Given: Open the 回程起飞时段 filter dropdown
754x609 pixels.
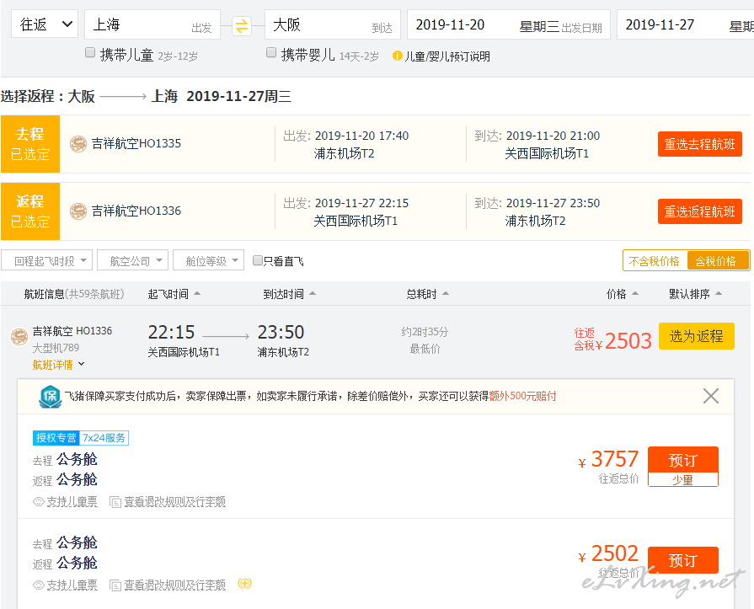Looking at the screenshot, I should (46, 260).
